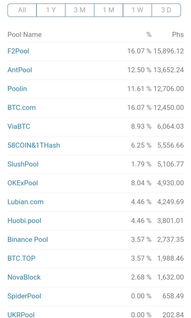Open BTC.com pool details
191x318 pixels.
[x=21, y=108]
